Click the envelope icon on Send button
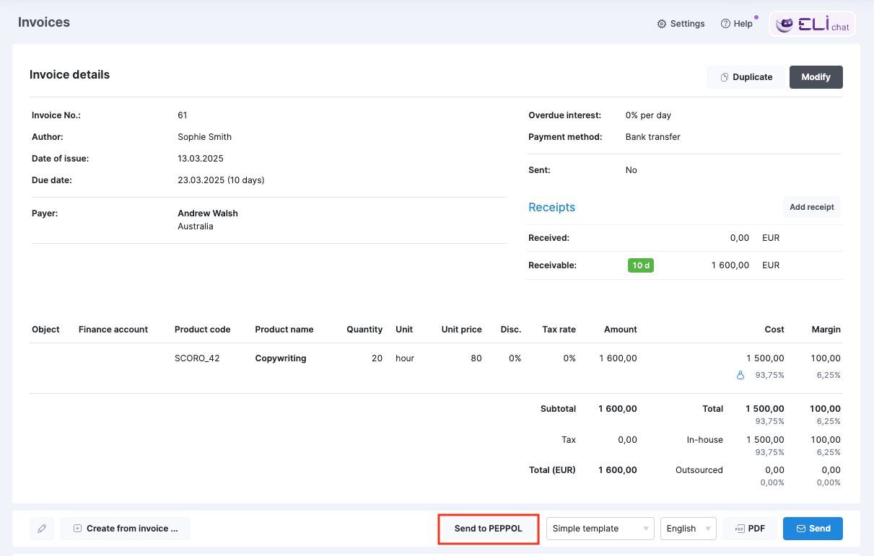The height and width of the screenshot is (556, 874). pos(800,529)
